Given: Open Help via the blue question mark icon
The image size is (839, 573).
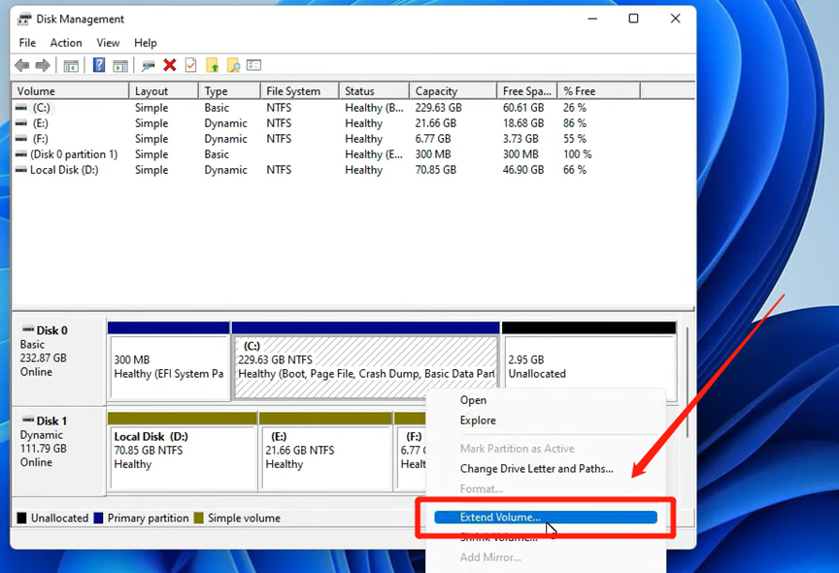Looking at the screenshot, I should tap(97, 65).
